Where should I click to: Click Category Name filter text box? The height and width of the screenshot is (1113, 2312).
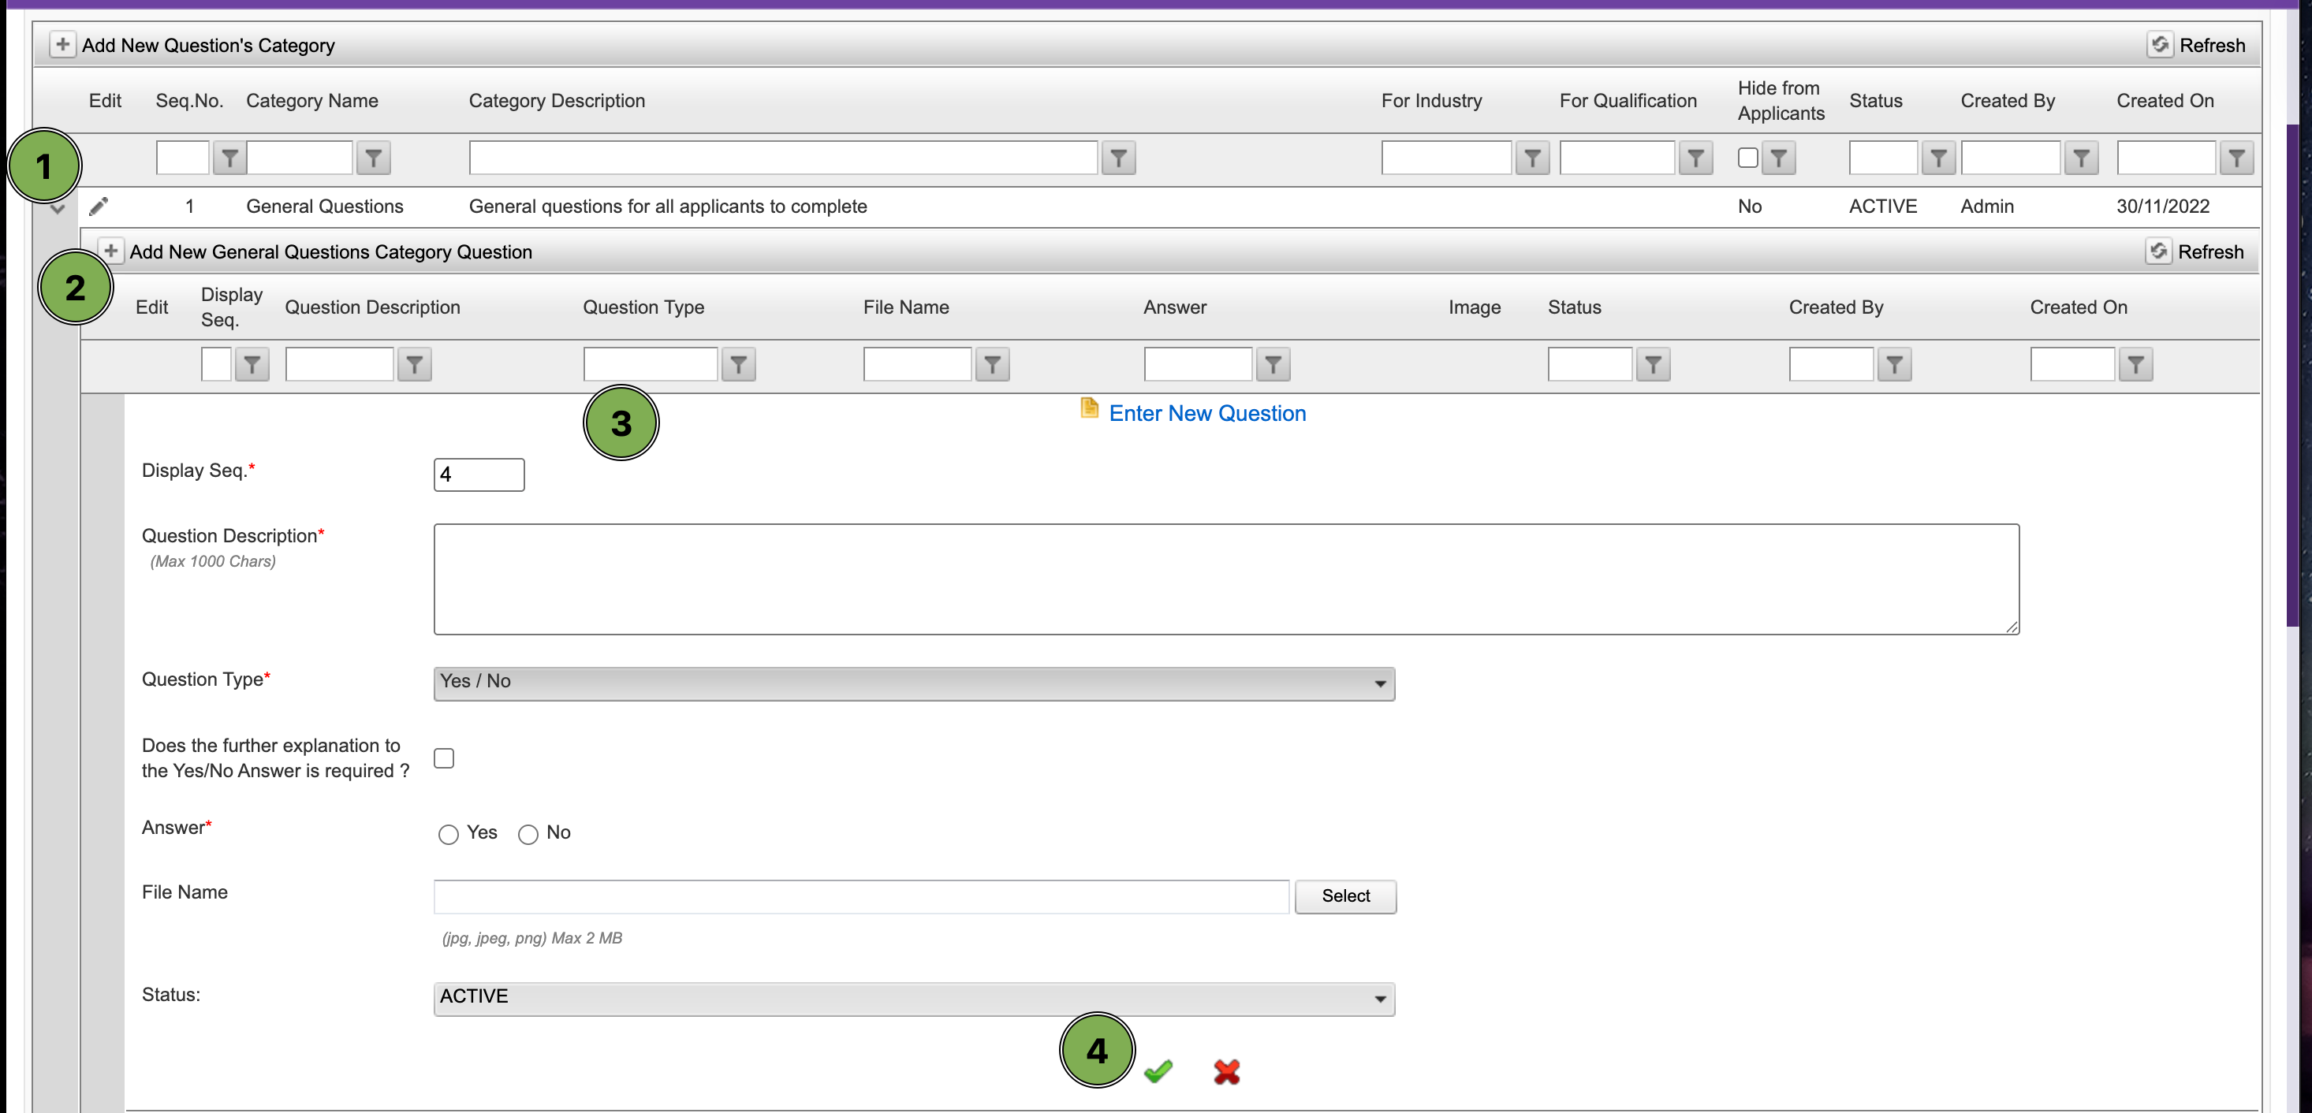(300, 158)
